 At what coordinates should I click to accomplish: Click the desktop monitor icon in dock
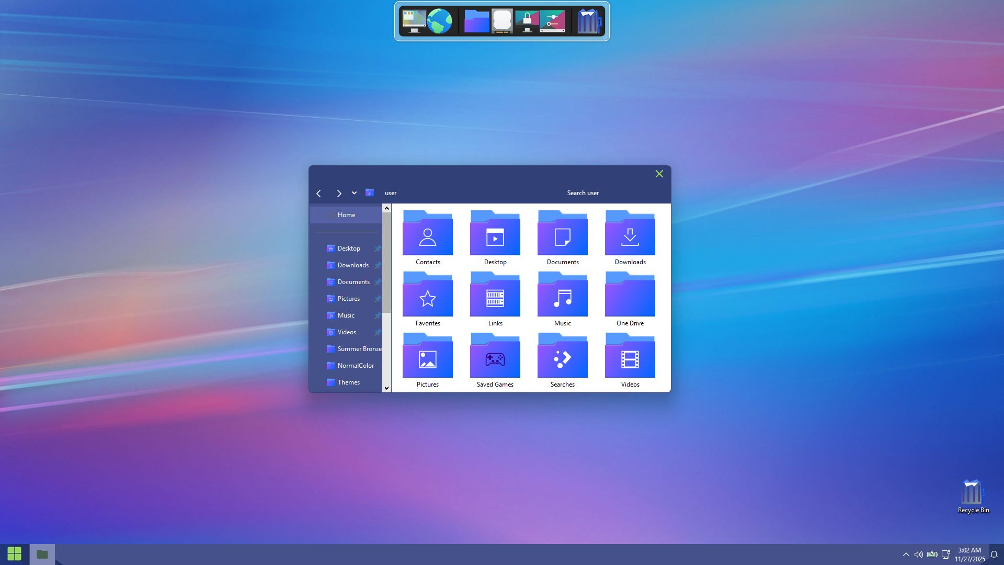click(414, 21)
